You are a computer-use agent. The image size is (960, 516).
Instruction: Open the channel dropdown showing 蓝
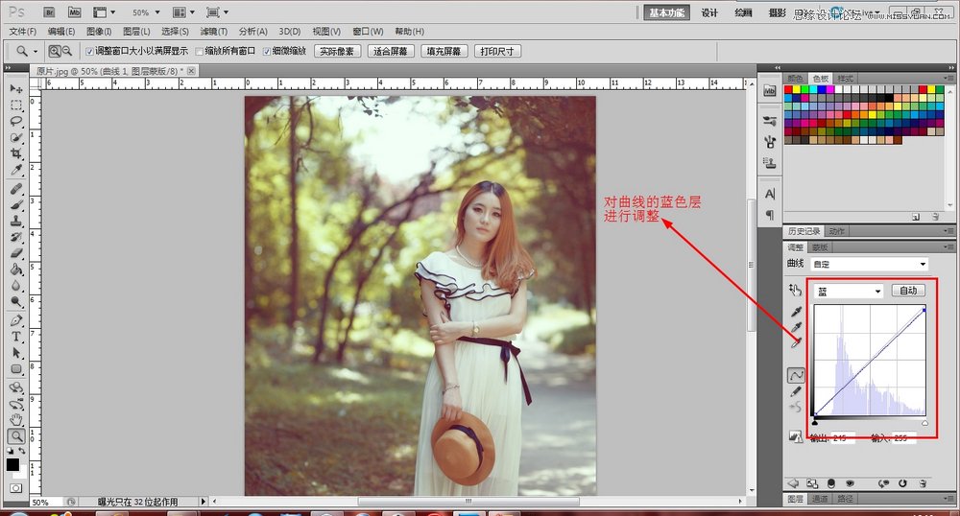tap(848, 291)
